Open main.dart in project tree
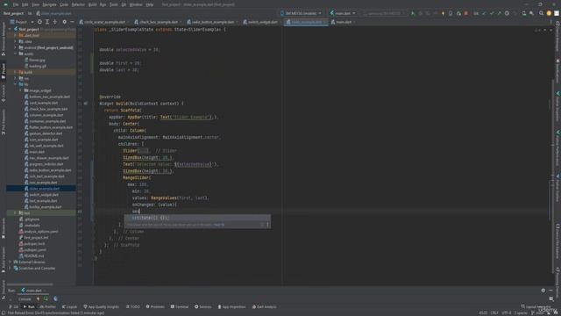 coord(37,152)
